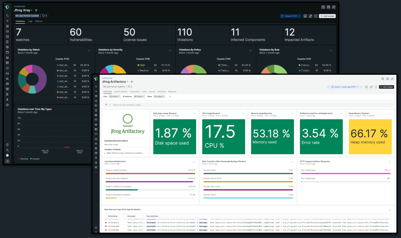Follow Dashboards breadcrumb in Xray window

click(x=19, y=6)
